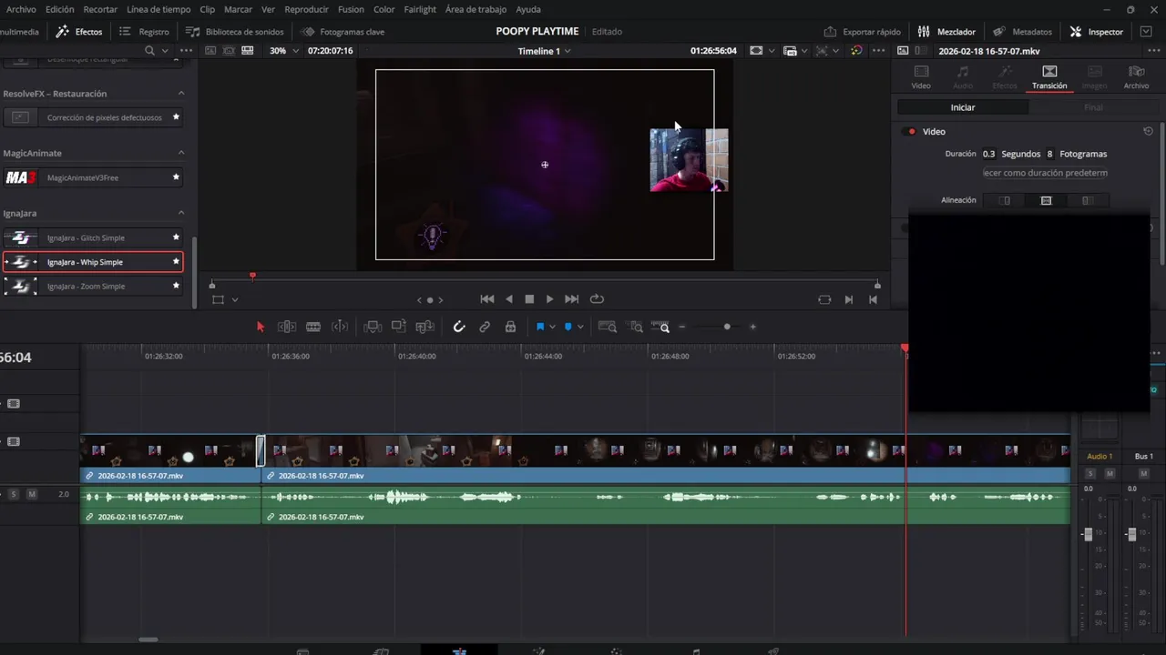Adjust the timeline zoom slider handle
This screenshot has width=1166, height=655.
coord(727,327)
